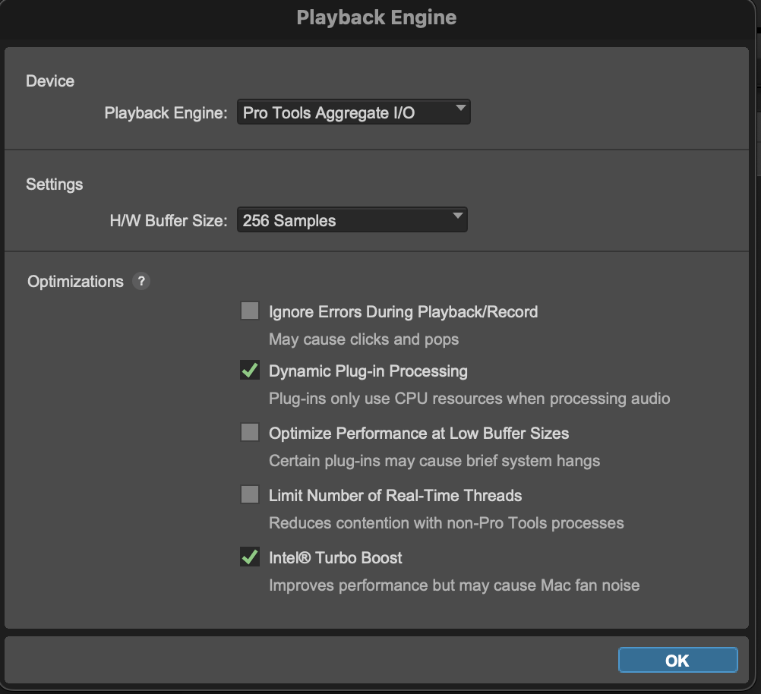This screenshot has width=761, height=694.
Task: Toggle the Intel Turbo Boost checkmark
Action: 251,557
